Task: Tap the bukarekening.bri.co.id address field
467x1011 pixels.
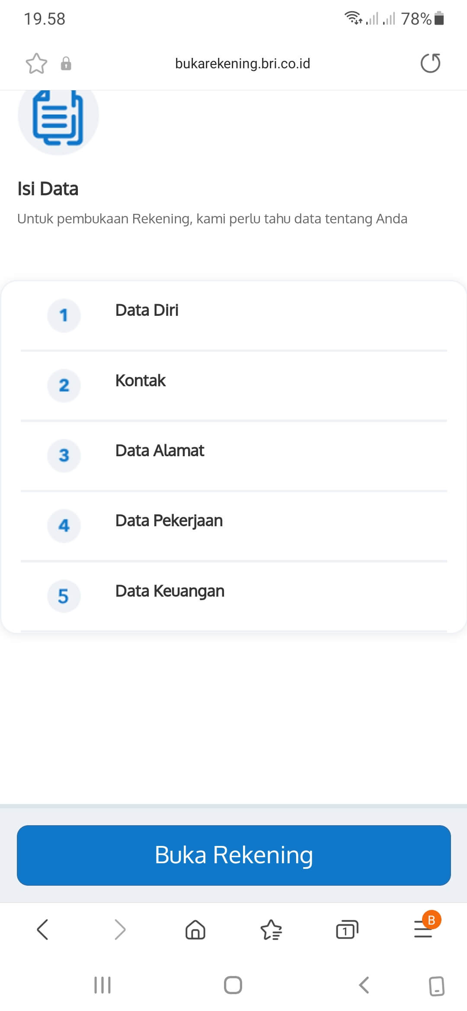Action: 242,64
